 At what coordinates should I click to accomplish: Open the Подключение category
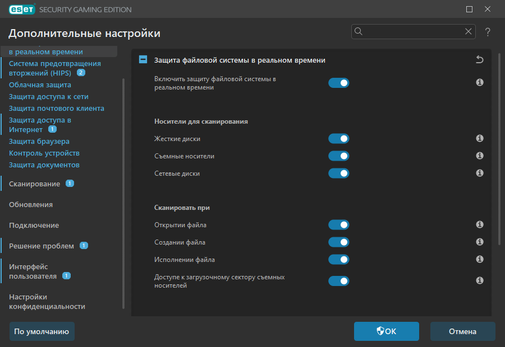34,225
